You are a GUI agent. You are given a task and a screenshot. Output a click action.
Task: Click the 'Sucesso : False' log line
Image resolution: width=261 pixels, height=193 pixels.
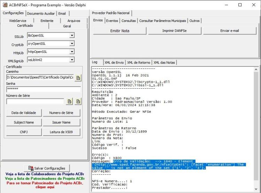114,148
